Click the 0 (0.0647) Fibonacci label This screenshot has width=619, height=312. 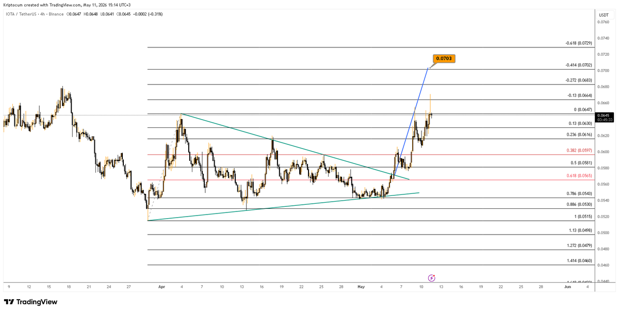point(582,110)
